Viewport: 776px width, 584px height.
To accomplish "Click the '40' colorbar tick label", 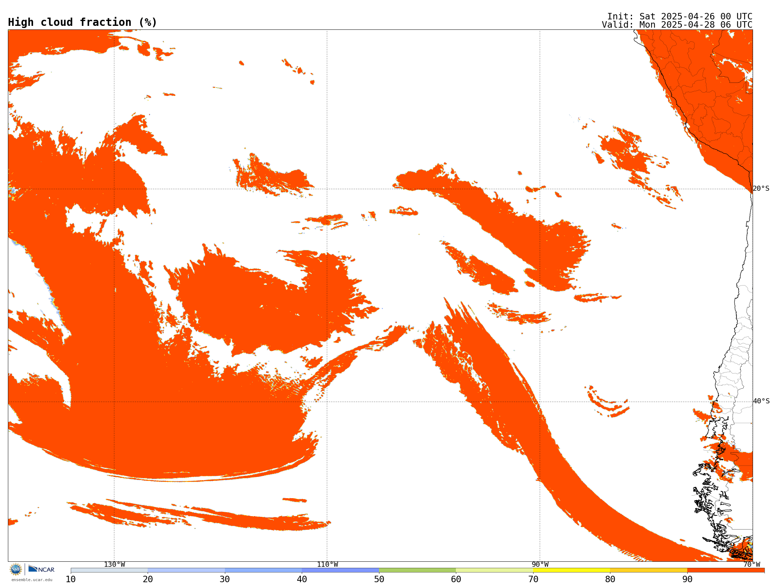I will tap(302, 579).
